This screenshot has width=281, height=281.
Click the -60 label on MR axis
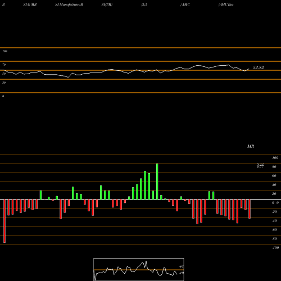pyautogui.click(x=274, y=230)
